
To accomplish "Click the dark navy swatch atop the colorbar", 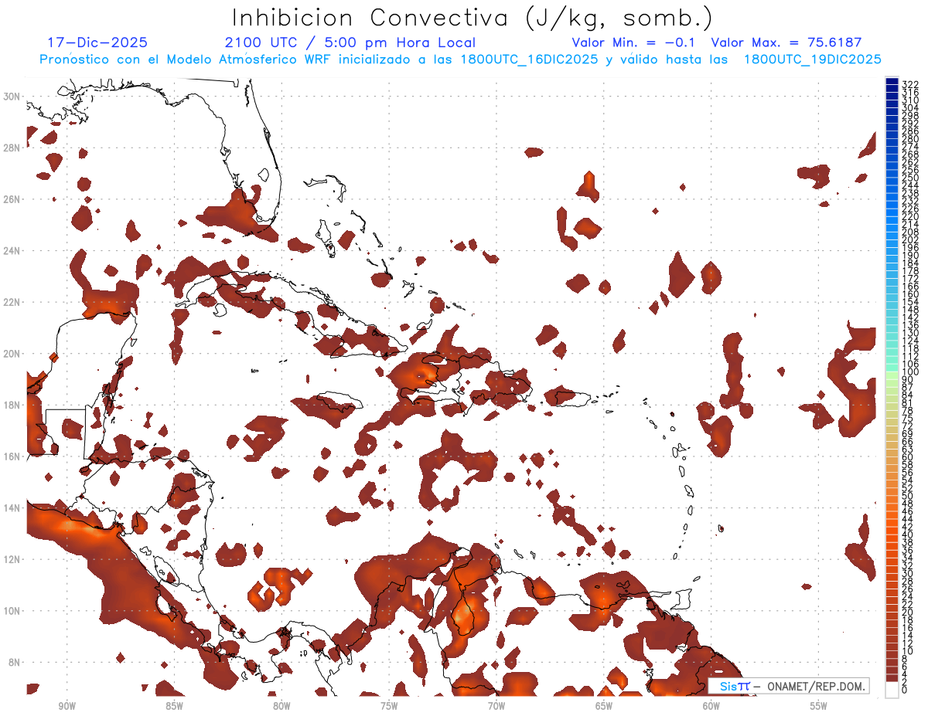I will (x=892, y=81).
